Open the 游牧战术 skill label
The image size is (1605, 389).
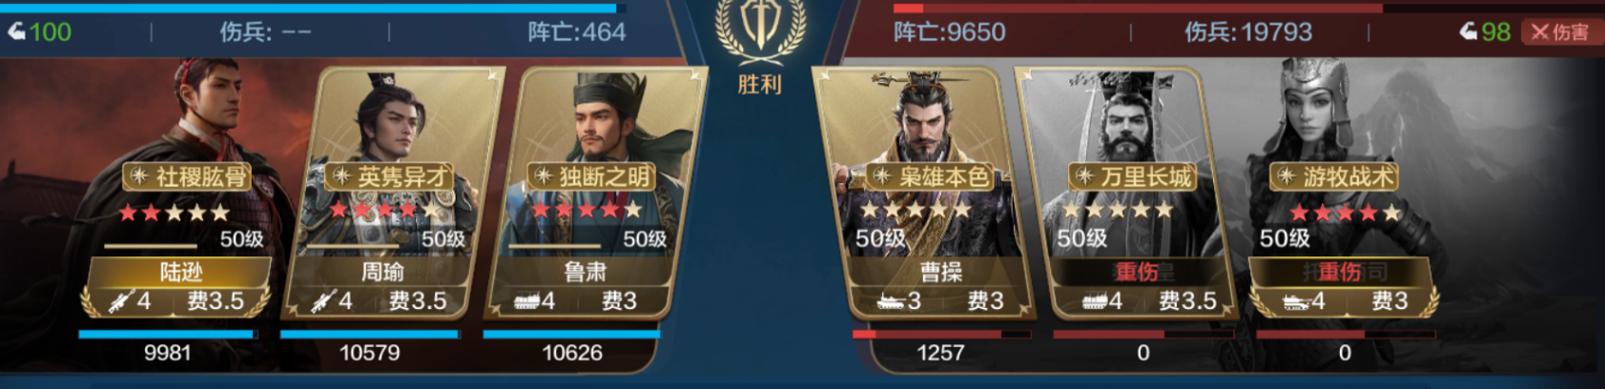1335,176
